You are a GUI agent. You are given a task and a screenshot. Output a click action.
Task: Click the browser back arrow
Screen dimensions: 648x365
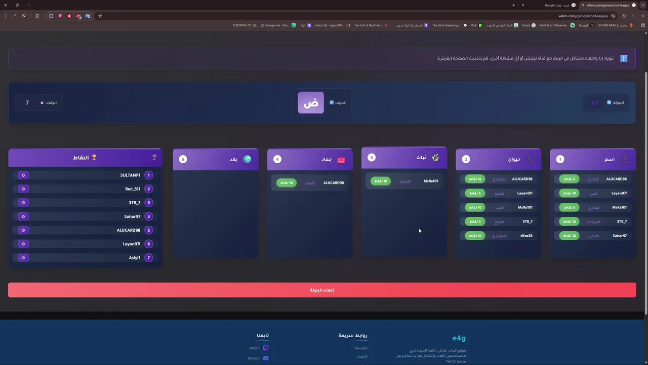click(642, 16)
